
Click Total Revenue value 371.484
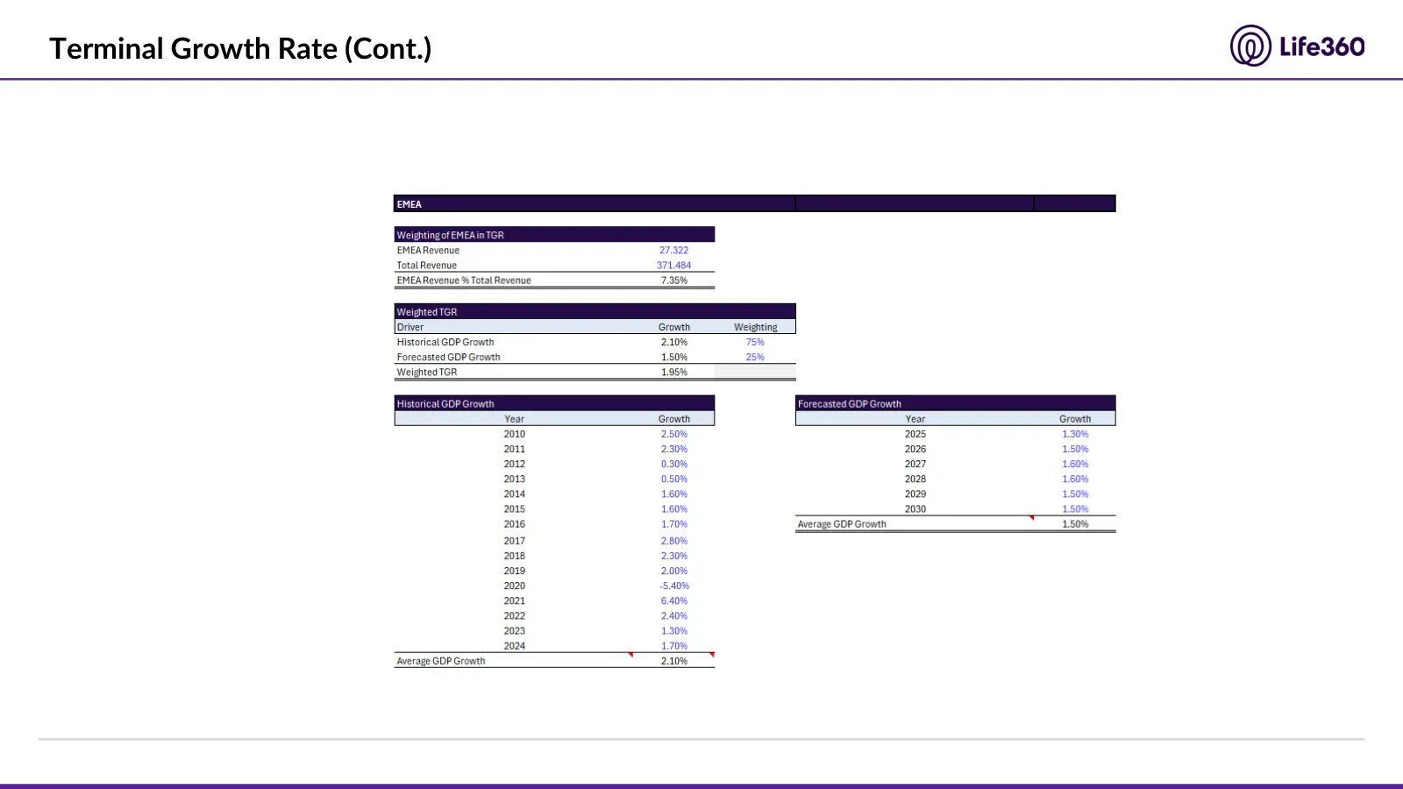(x=673, y=266)
